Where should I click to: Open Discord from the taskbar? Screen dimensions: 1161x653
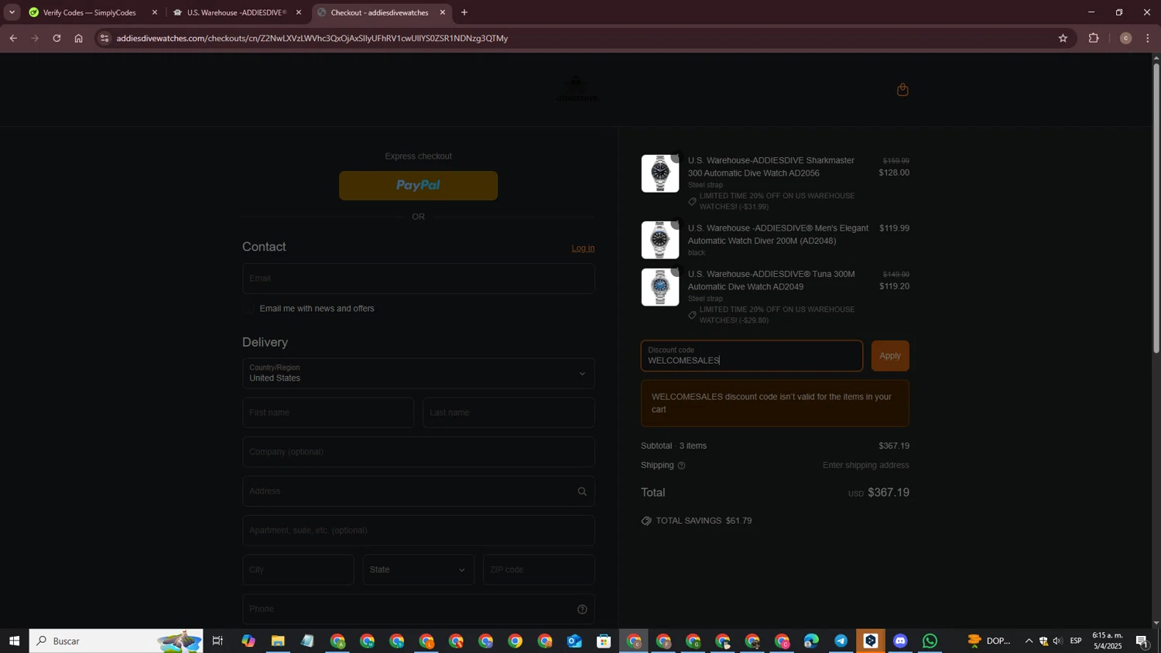pyautogui.click(x=900, y=641)
